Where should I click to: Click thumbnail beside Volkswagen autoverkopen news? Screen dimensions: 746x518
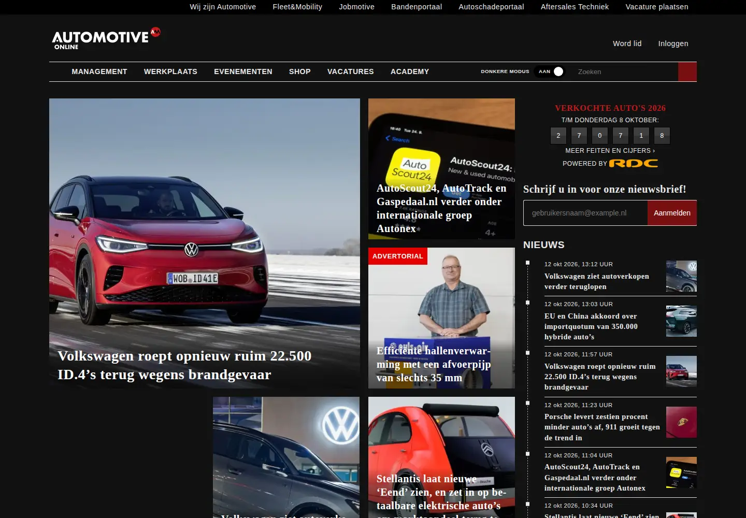pos(681,276)
